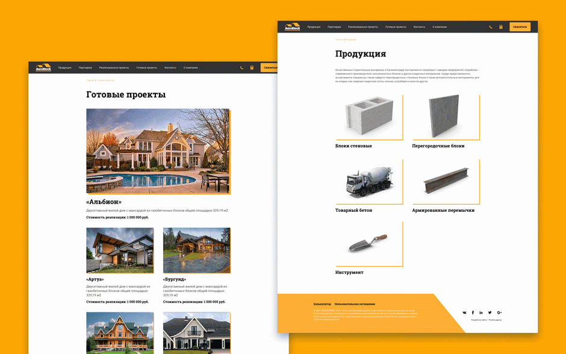The height and width of the screenshot is (354, 566).
Task: Open Товарный бетон mixer truck image
Action: tap(367, 182)
